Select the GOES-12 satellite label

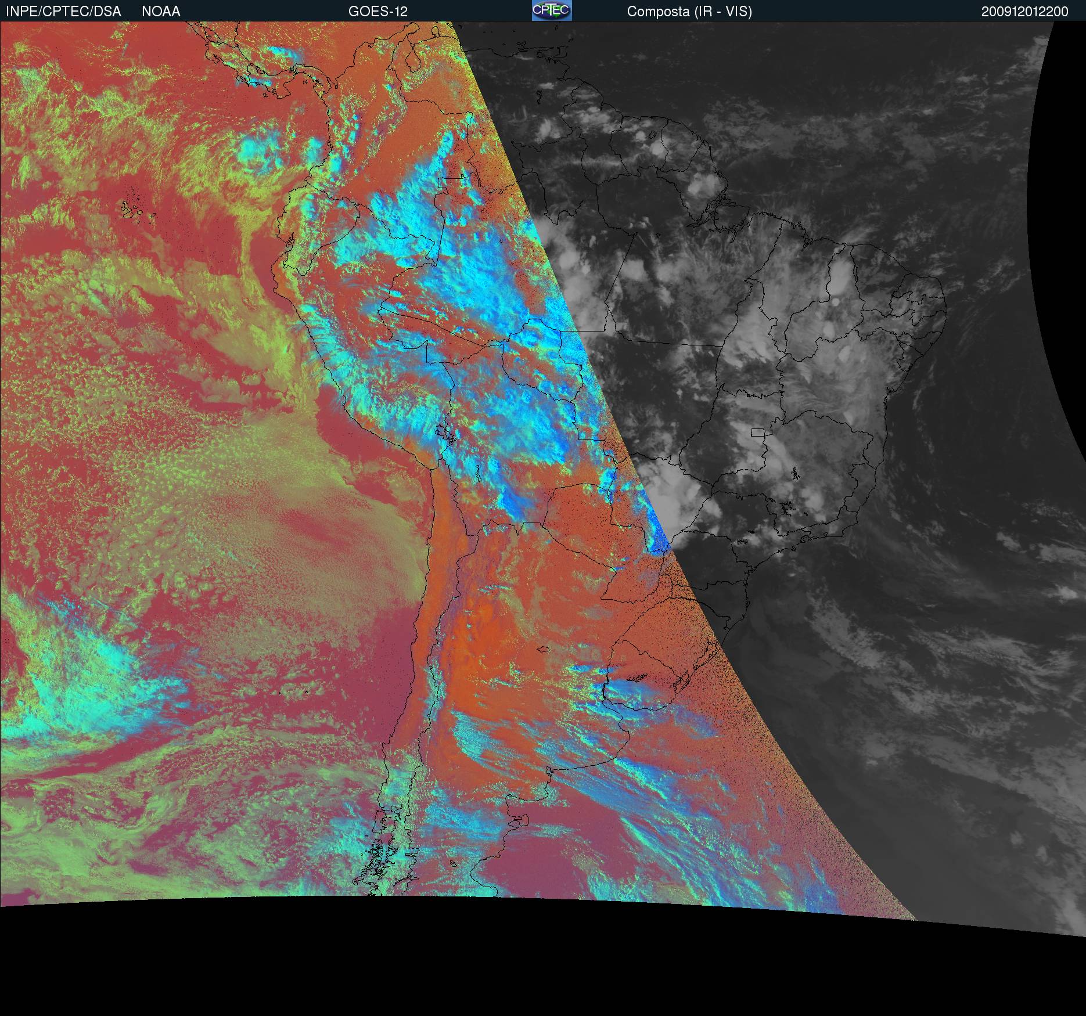(377, 12)
